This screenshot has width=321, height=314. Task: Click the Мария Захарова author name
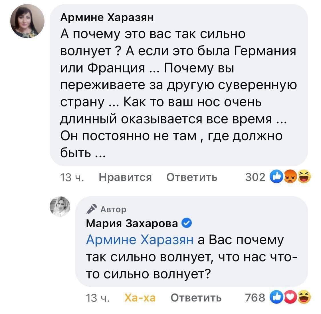(x=132, y=223)
